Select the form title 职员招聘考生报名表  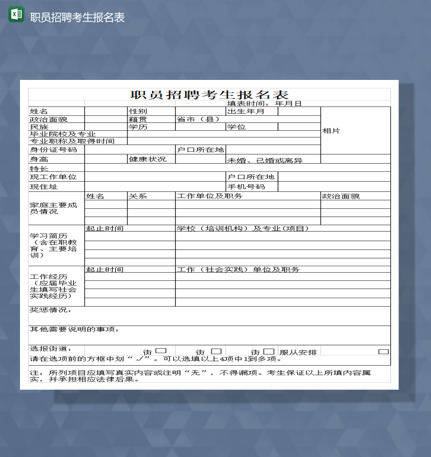[x=210, y=93]
